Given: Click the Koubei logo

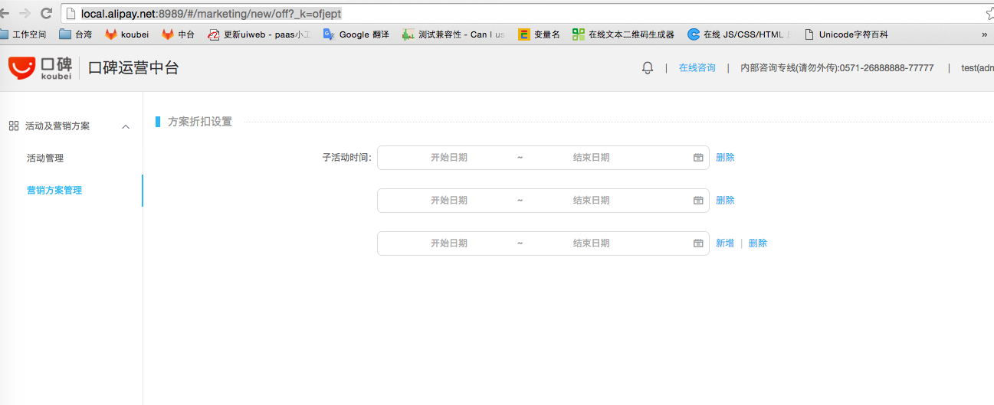Looking at the screenshot, I should [x=40, y=67].
